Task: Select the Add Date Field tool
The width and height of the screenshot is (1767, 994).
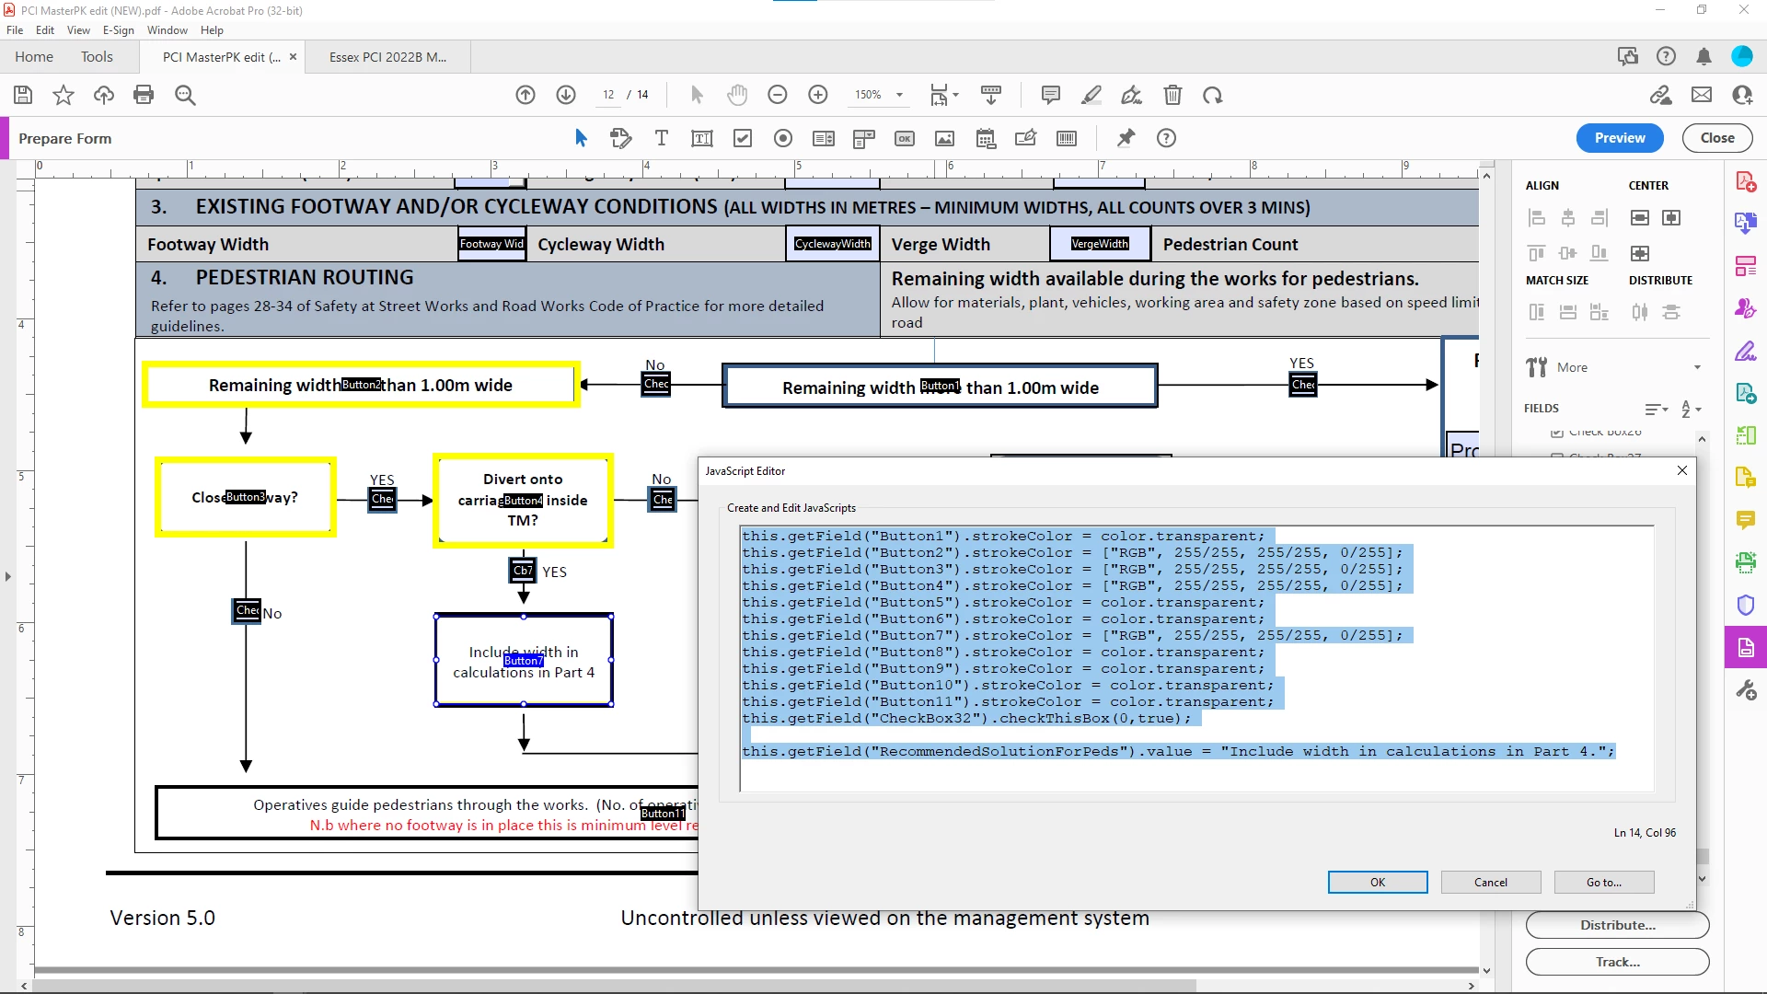Action: [986, 138]
